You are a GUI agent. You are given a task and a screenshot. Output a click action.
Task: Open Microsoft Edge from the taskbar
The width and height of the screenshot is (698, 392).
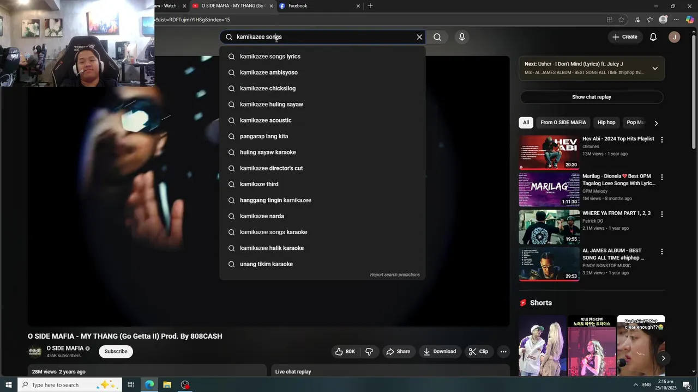[x=149, y=385]
